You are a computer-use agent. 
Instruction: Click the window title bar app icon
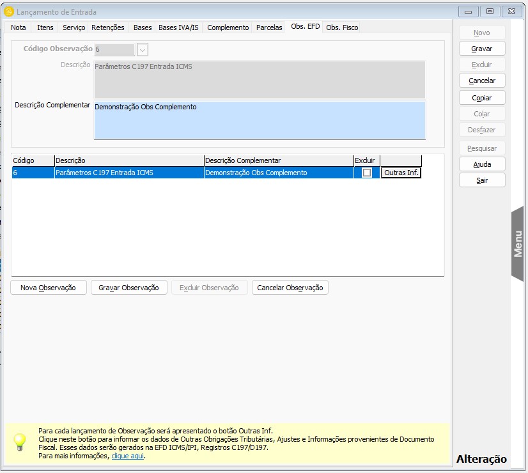tap(9, 12)
